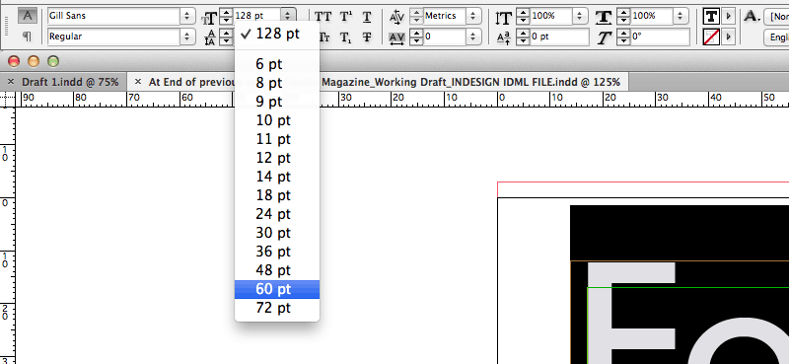Viewport: 789px width, 364px height.
Task: Click the kerning icon beside Metrics
Action: click(397, 17)
